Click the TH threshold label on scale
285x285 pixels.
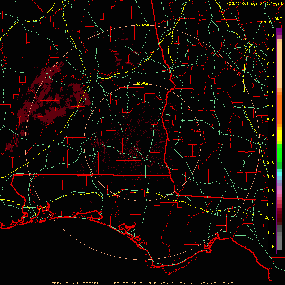272,246
